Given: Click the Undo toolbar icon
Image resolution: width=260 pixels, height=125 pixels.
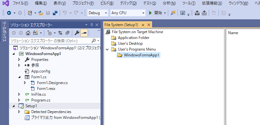Looking at the screenshot, I should coord(65,13).
